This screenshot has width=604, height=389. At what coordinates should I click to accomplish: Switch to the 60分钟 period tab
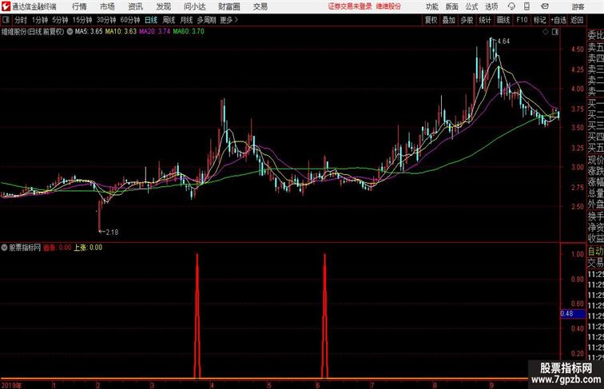tap(129, 20)
